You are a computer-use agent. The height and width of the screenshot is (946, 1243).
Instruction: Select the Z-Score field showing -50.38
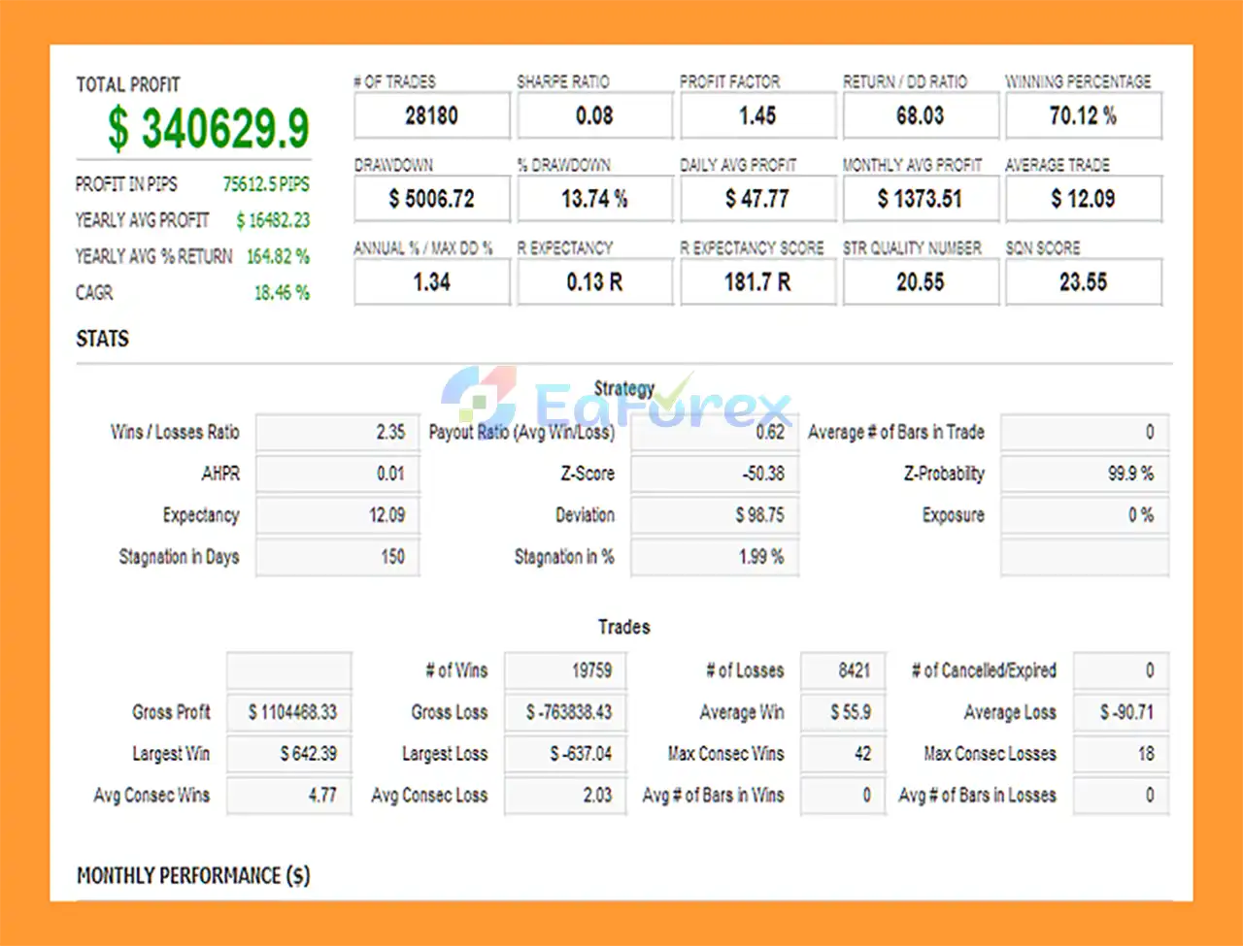point(714,474)
